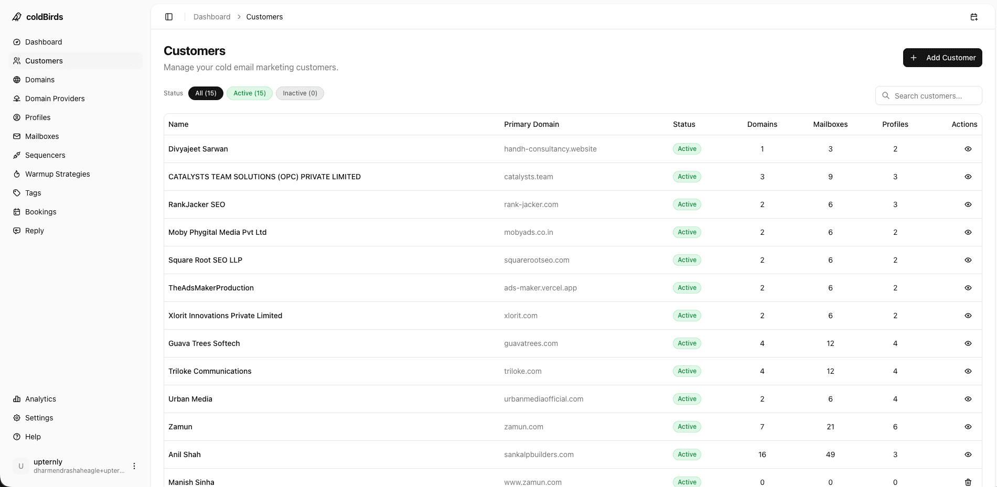Open the upternly account three-dot menu
997x487 pixels.
pyautogui.click(x=134, y=466)
